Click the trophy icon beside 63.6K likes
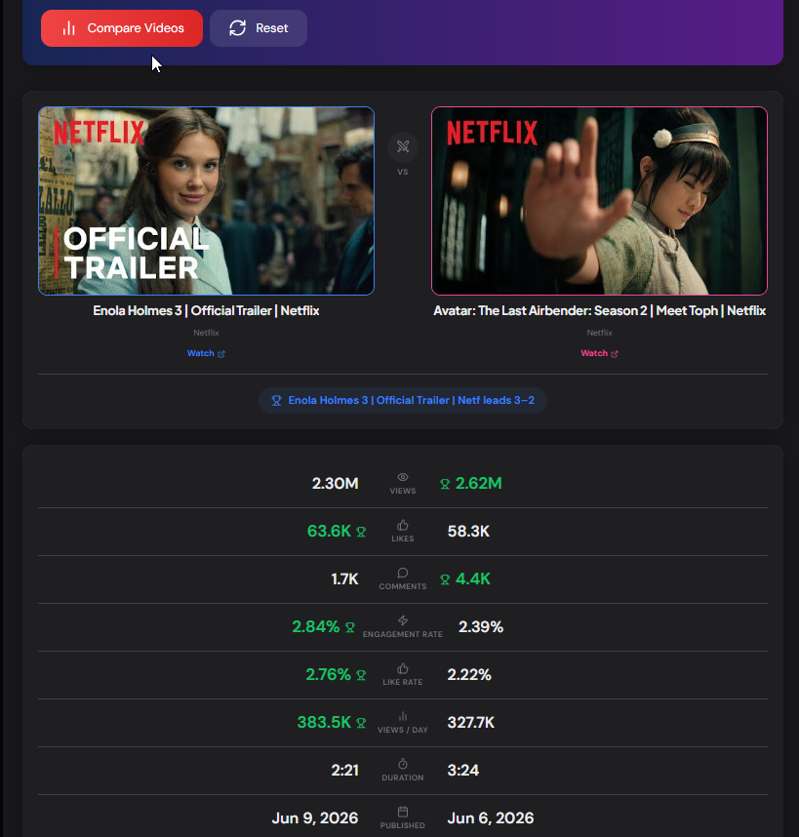This screenshot has height=837, width=799. tap(361, 532)
